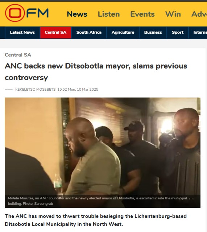
Task: Select the Latest News tab
Action: (x=22, y=32)
